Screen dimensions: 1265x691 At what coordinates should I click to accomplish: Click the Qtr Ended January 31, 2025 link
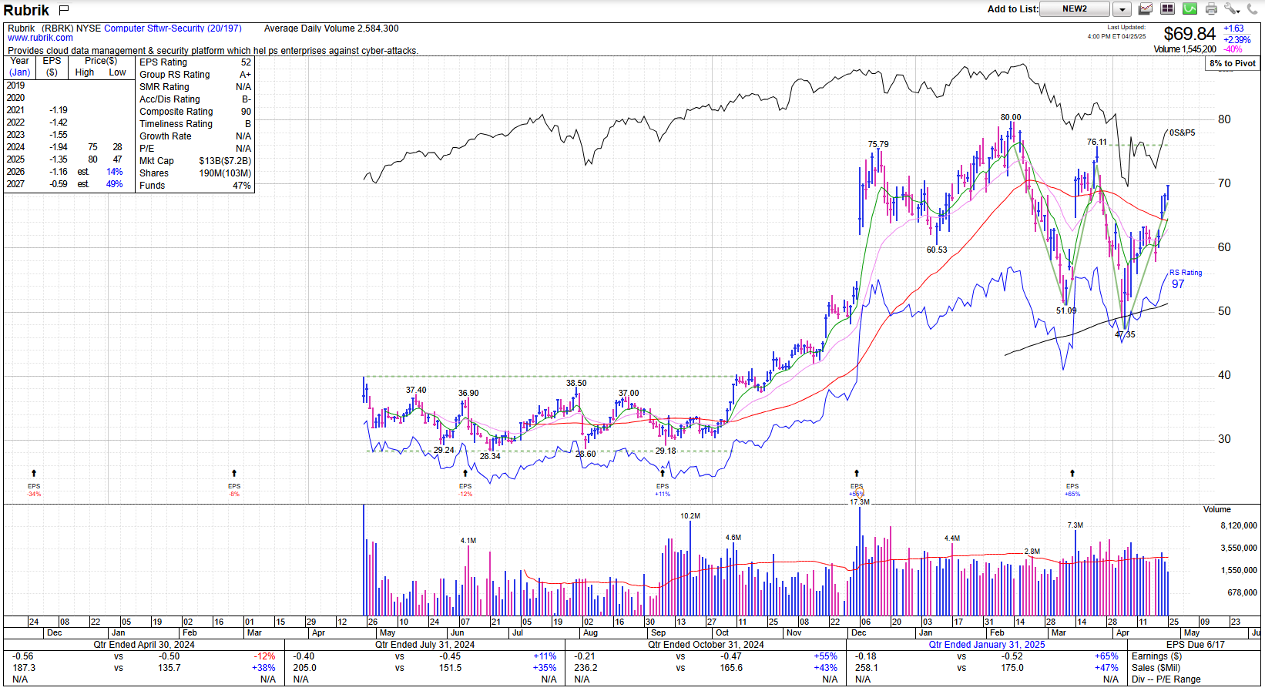[986, 645]
